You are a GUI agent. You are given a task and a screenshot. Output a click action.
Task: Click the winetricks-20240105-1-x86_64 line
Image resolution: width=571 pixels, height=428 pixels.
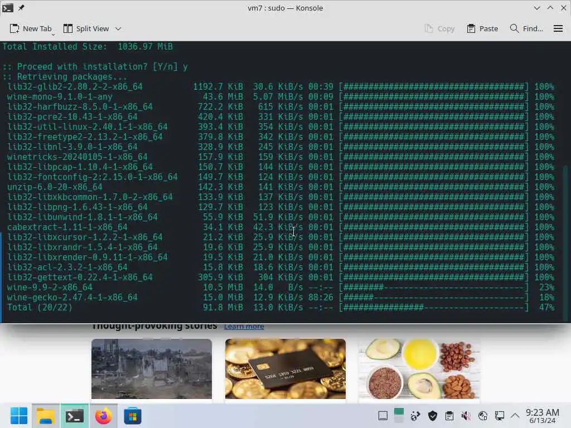[281, 157]
